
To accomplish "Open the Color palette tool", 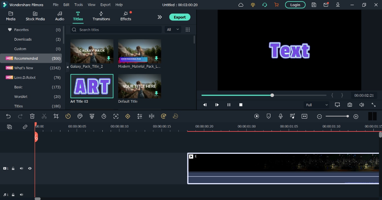I will [80, 116].
